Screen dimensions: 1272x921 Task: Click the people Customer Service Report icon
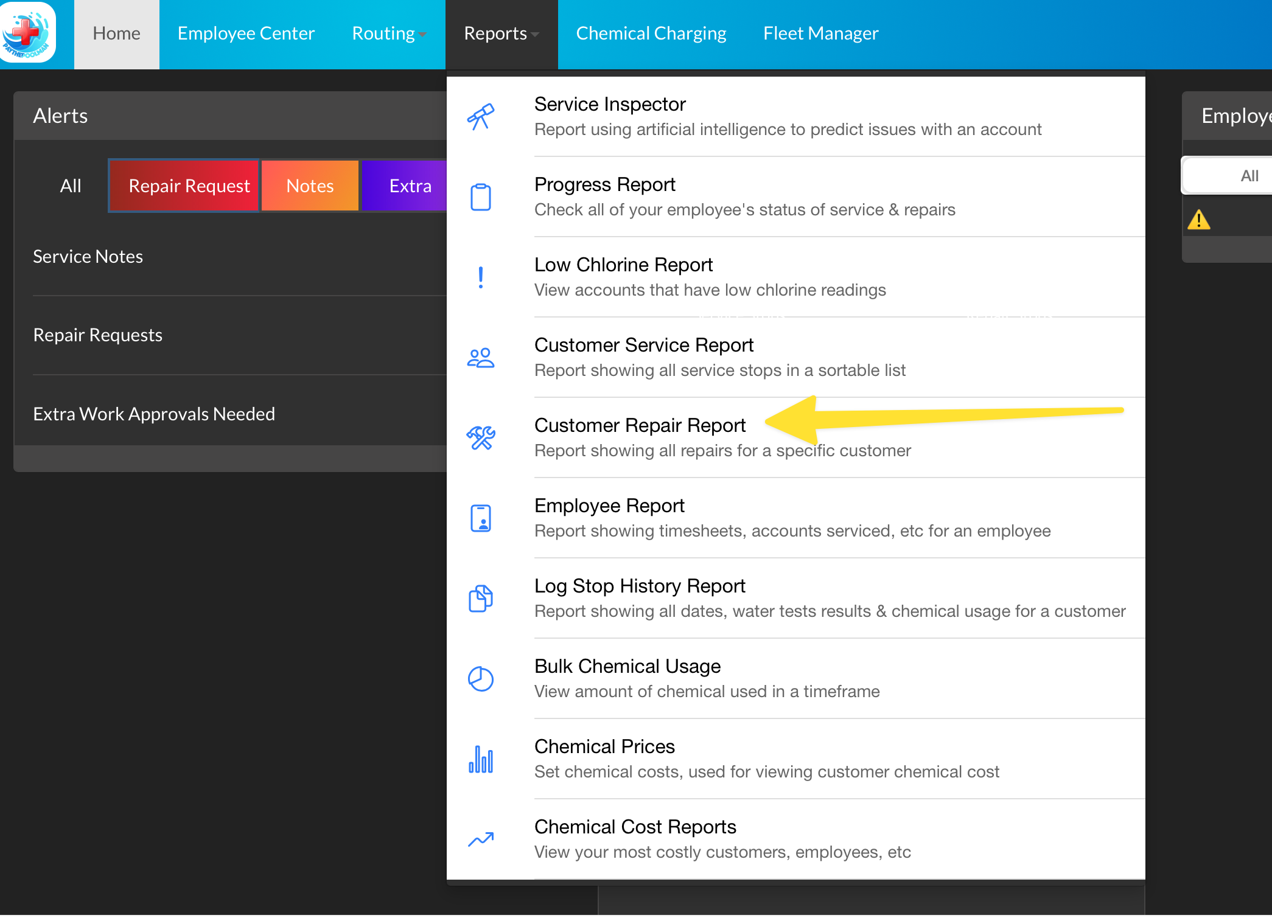480,358
